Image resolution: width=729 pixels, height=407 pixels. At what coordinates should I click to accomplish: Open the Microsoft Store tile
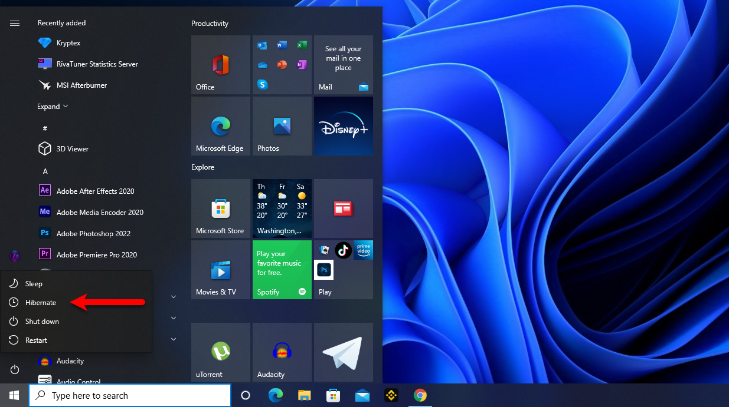coord(221,209)
